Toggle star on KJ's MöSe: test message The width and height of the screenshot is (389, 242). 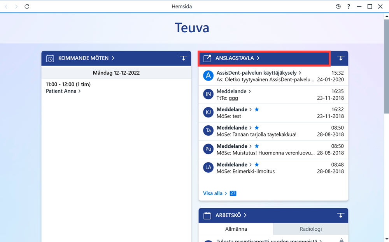257,109
